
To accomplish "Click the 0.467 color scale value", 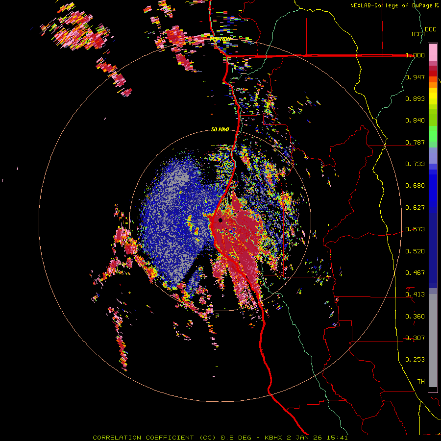I will [x=415, y=273].
